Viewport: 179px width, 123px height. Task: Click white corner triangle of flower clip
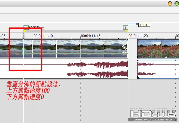[x=138, y=57]
